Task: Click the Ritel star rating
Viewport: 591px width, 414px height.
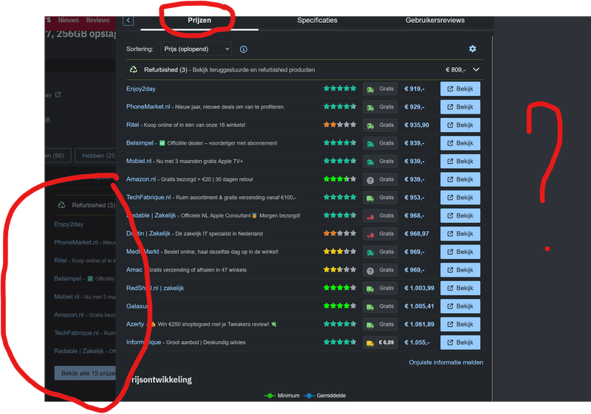Action: coord(340,125)
